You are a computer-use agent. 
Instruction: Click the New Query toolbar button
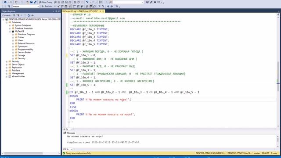pos(46,2)
